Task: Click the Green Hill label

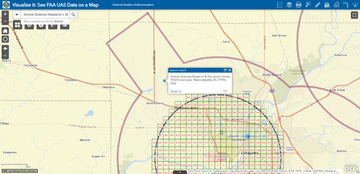Action: tap(98, 156)
